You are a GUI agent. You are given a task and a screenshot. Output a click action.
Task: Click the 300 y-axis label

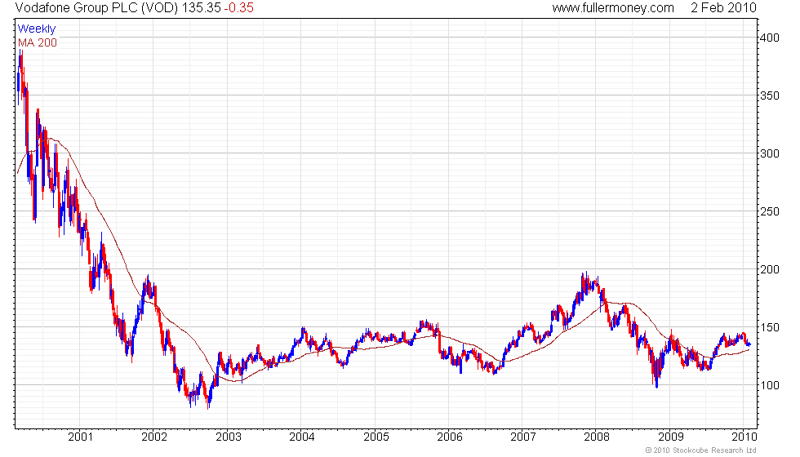[769, 153]
